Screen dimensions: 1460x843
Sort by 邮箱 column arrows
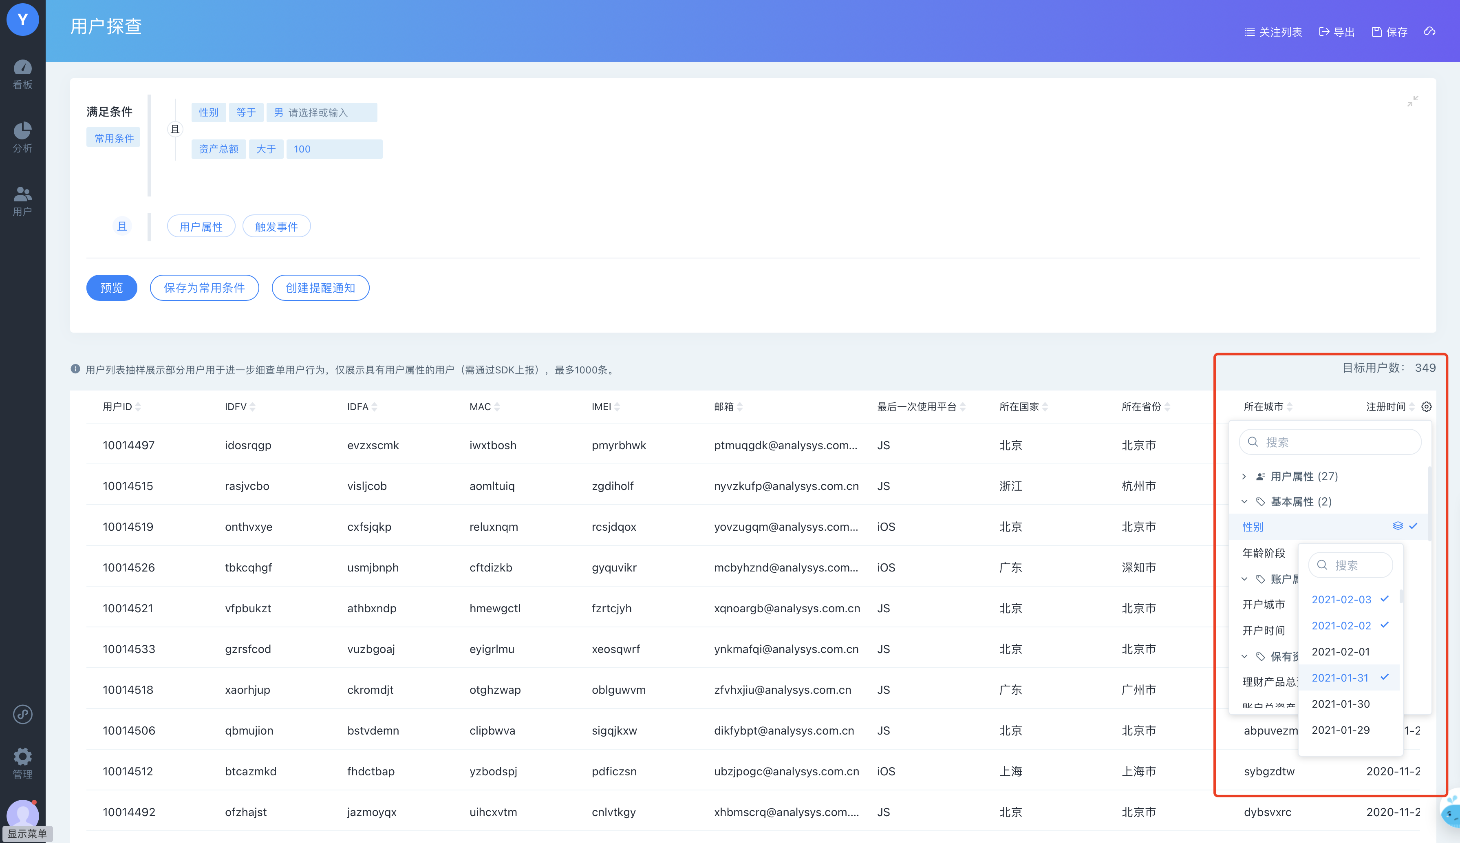(740, 406)
